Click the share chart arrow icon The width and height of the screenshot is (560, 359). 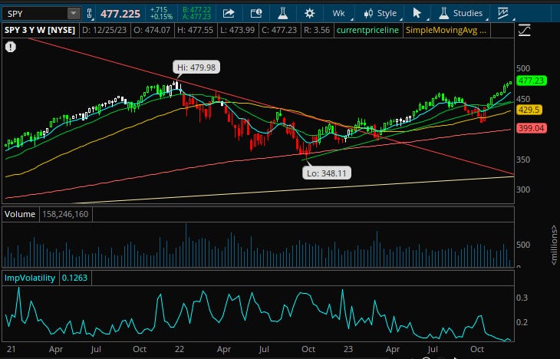tap(229, 13)
